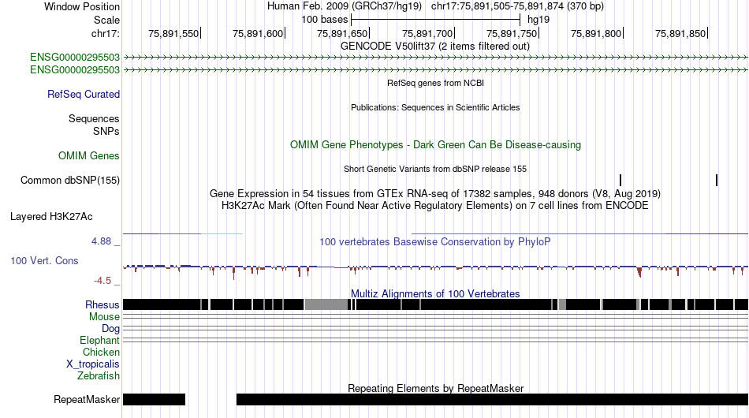749x418 pixels.
Task: Click the GENCODE V50lift37 track title
Action: (435, 47)
